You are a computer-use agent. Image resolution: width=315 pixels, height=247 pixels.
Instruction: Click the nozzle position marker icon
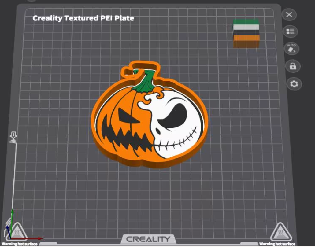pyautogui.click(x=13, y=137)
